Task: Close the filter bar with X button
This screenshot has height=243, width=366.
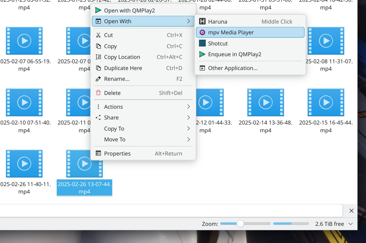Action: coord(351,211)
